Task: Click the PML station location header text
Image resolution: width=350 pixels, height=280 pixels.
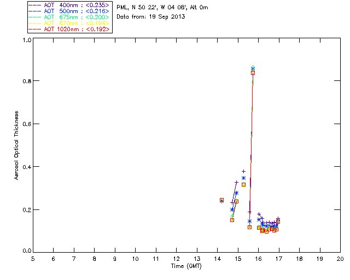Action: (x=162, y=8)
